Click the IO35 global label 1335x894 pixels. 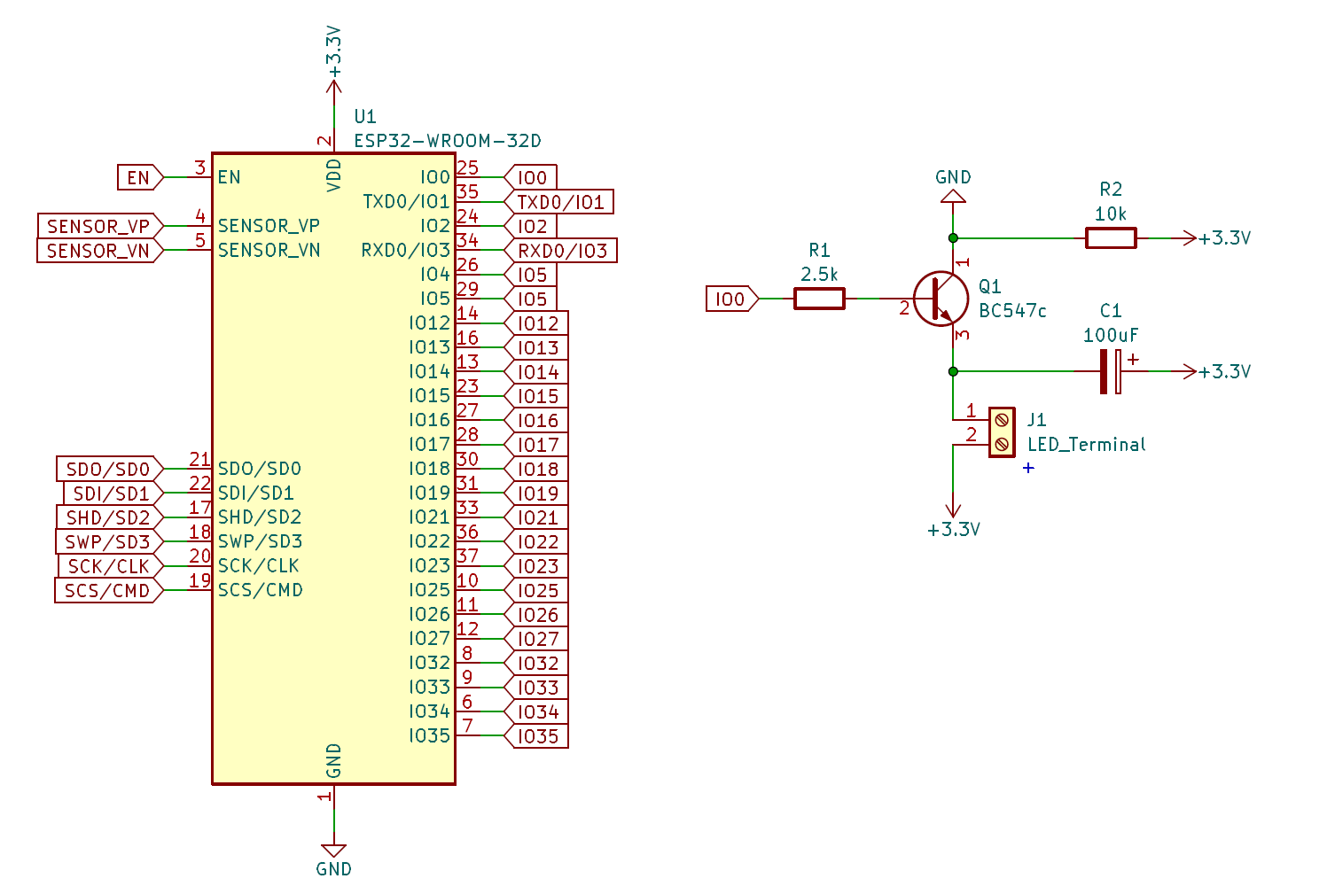click(x=535, y=736)
